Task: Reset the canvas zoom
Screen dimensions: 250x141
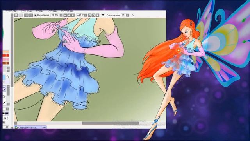Action: coord(73,15)
